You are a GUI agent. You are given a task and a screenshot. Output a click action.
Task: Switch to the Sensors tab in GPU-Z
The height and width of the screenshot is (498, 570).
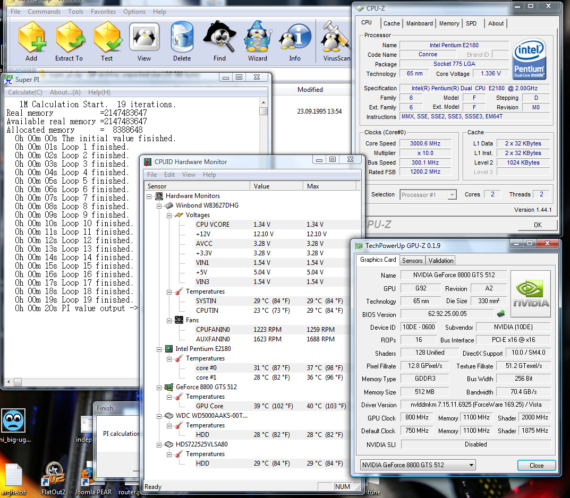tap(412, 261)
